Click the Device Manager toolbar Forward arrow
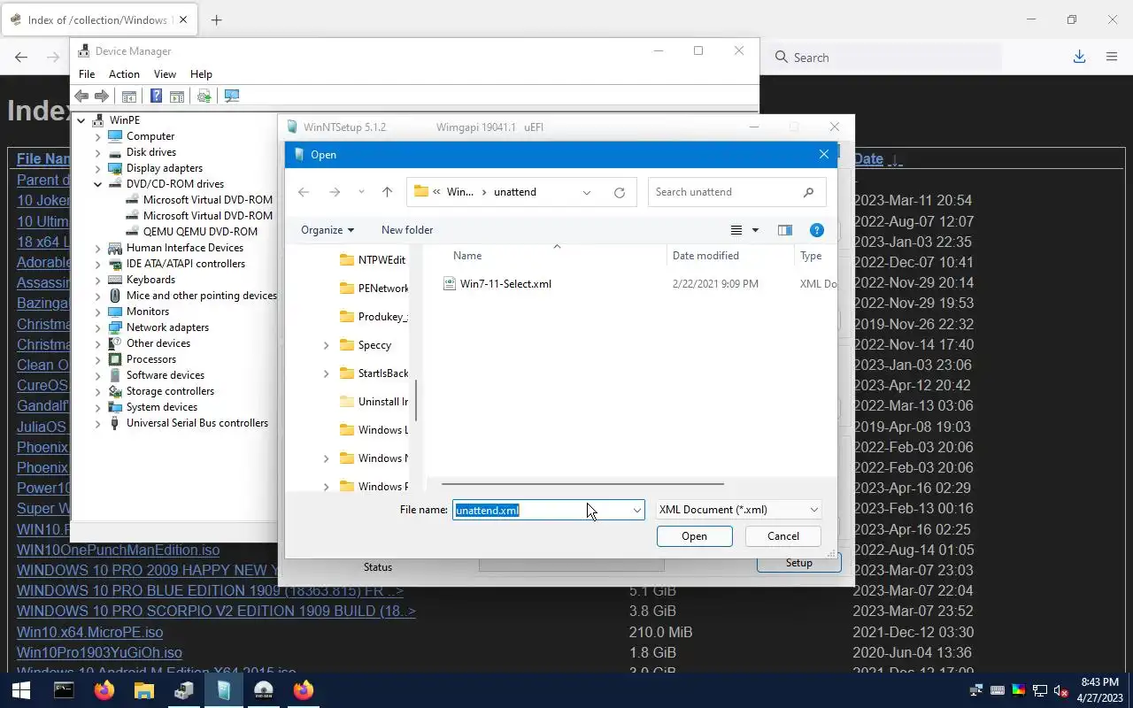1133x708 pixels. [102, 96]
